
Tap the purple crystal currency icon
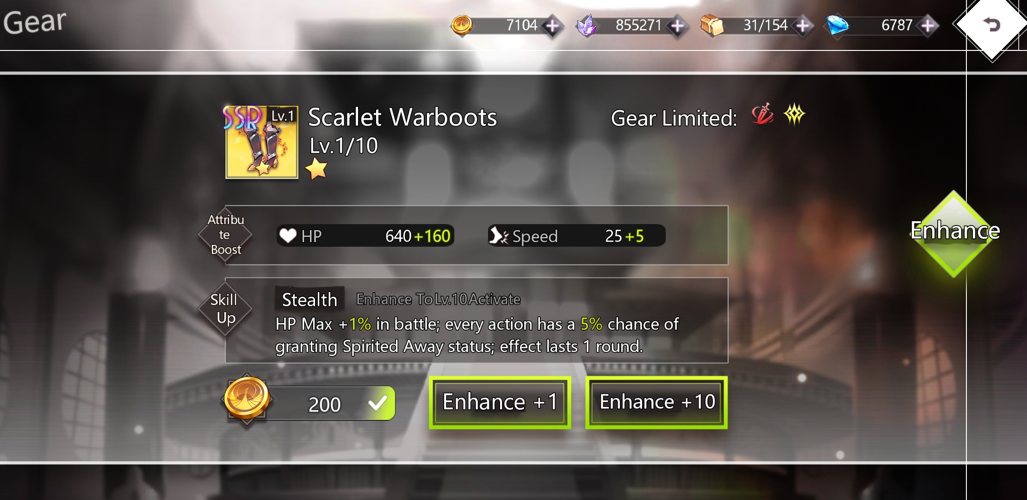click(x=586, y=25)
